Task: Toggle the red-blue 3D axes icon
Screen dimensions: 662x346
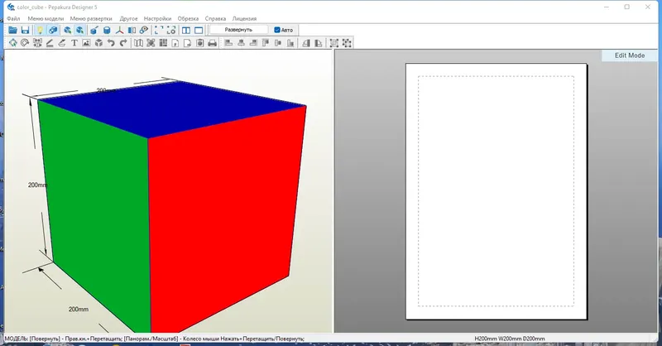Action: point(119,30)
